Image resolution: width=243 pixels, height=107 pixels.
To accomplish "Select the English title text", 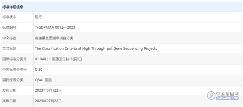I will [x=96, y=49].
